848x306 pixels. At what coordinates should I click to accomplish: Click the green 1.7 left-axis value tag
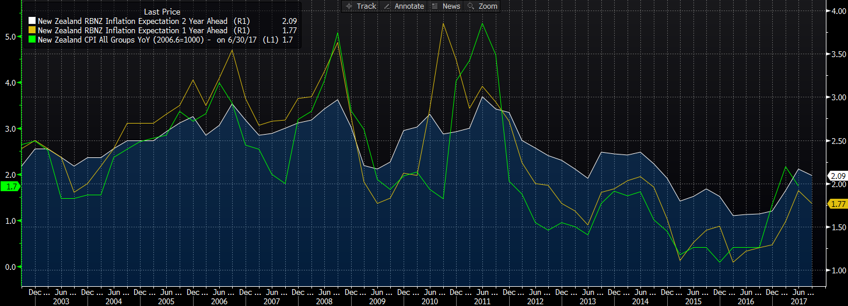[x=10, y=187]
